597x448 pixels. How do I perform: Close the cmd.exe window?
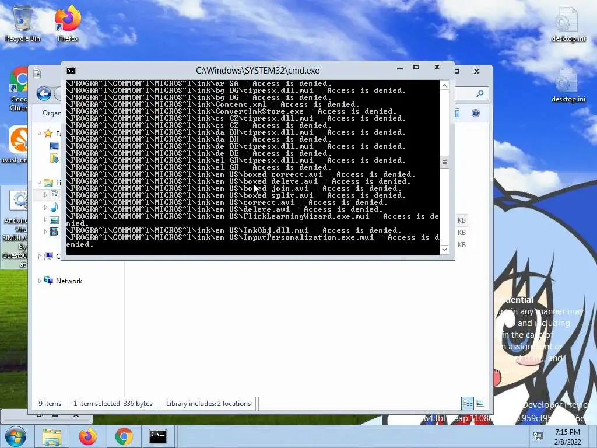437,68
